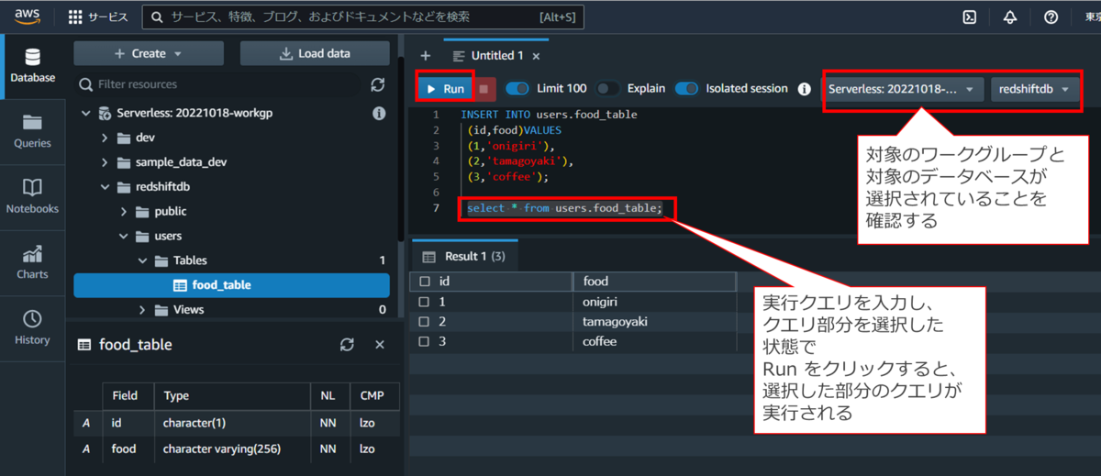Show info for Serverless workgroup

(x=378, y=113)
